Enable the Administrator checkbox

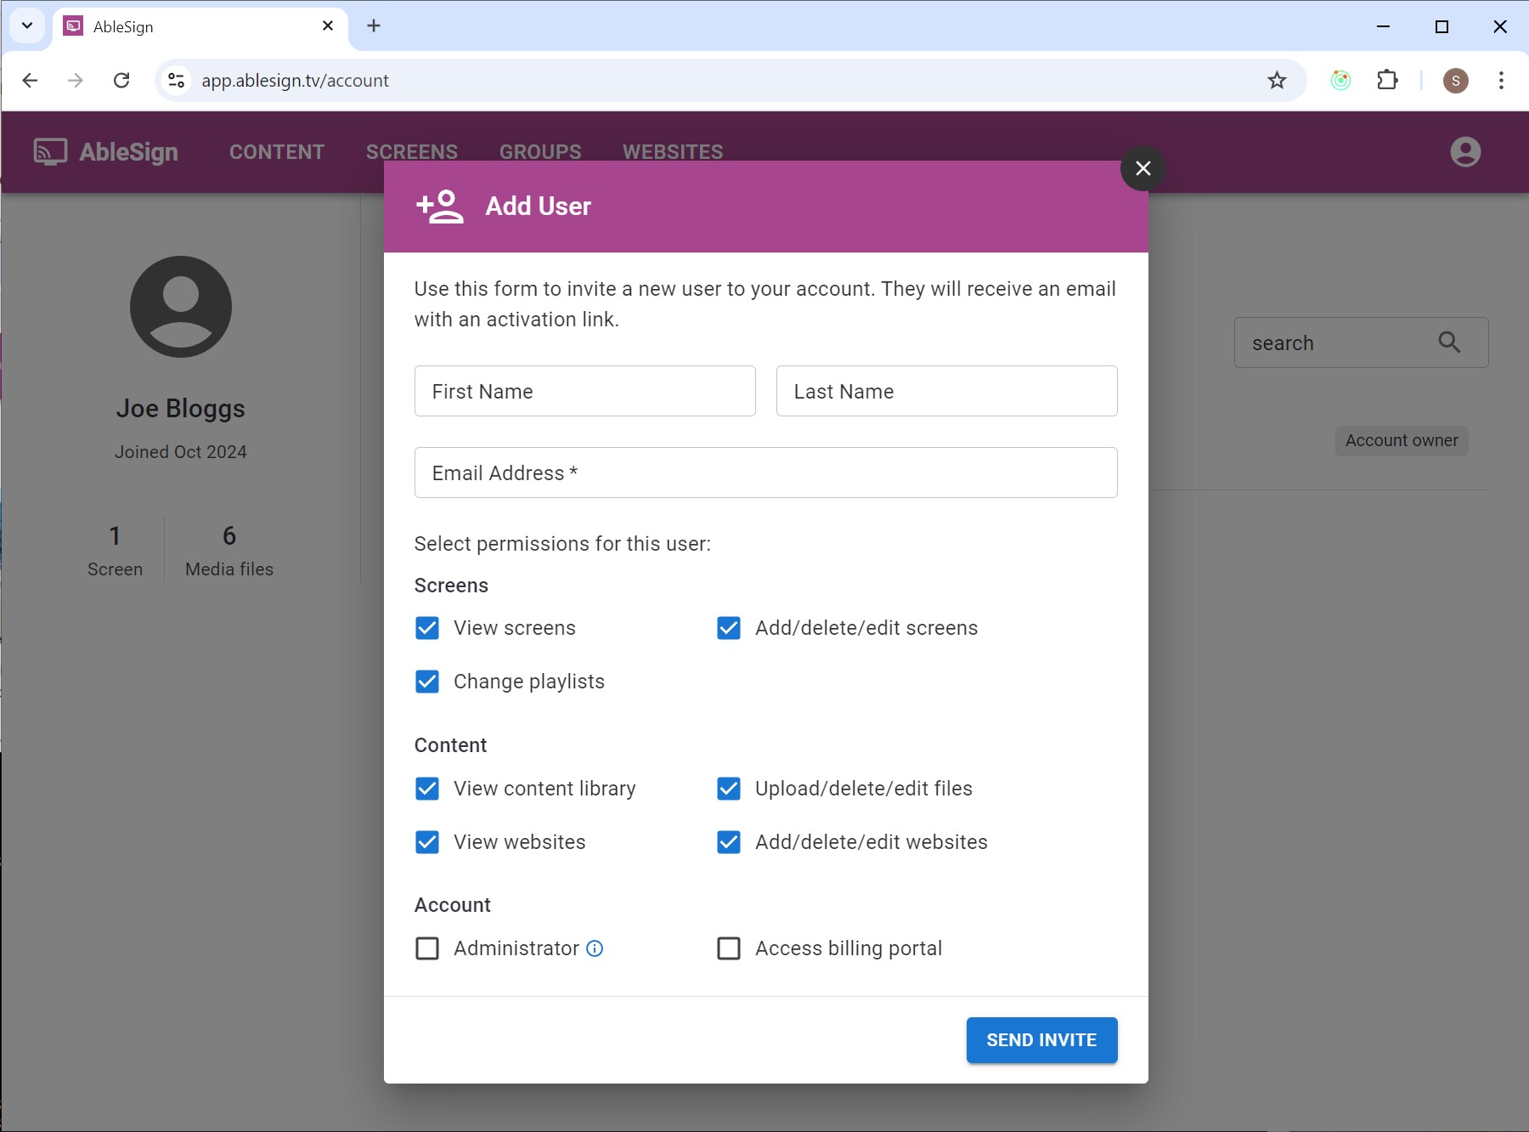click(427, 948)
